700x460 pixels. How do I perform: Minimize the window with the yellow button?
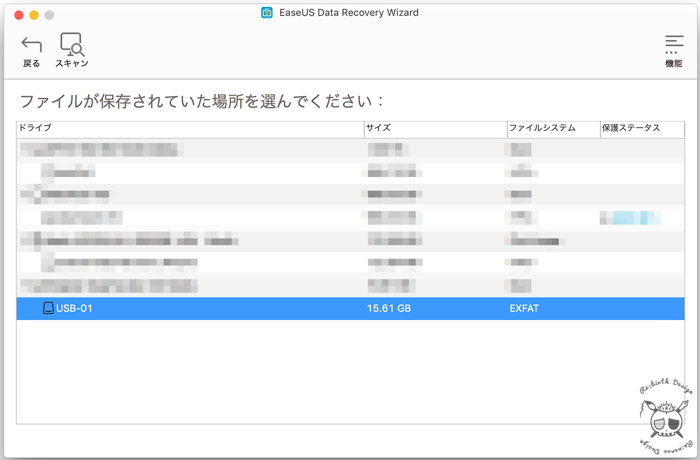tap(34, 15)
